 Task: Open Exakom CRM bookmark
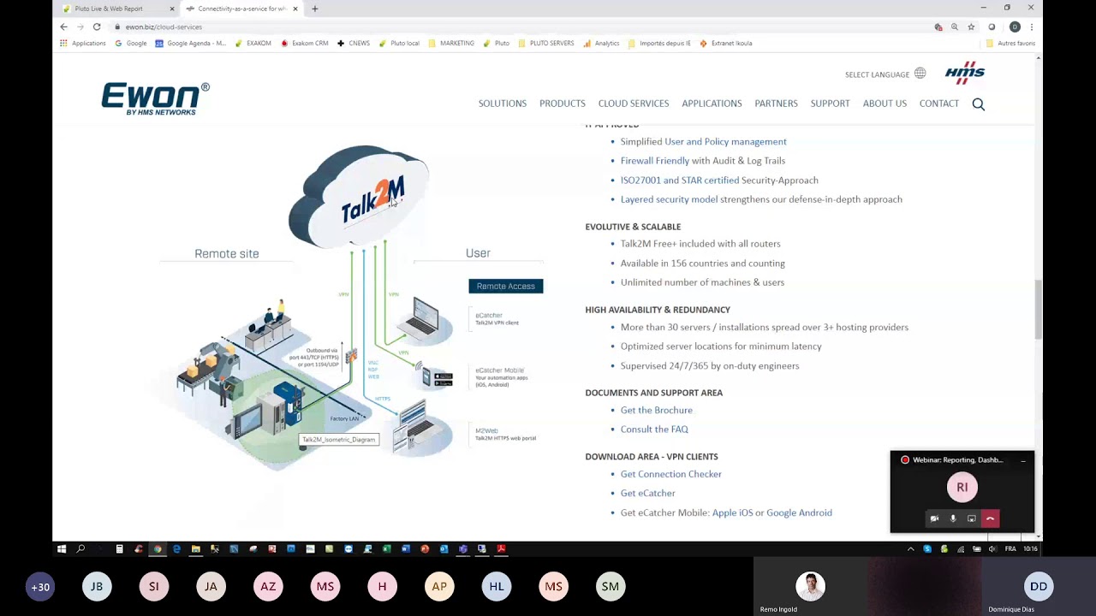click(x=305, y=43)
